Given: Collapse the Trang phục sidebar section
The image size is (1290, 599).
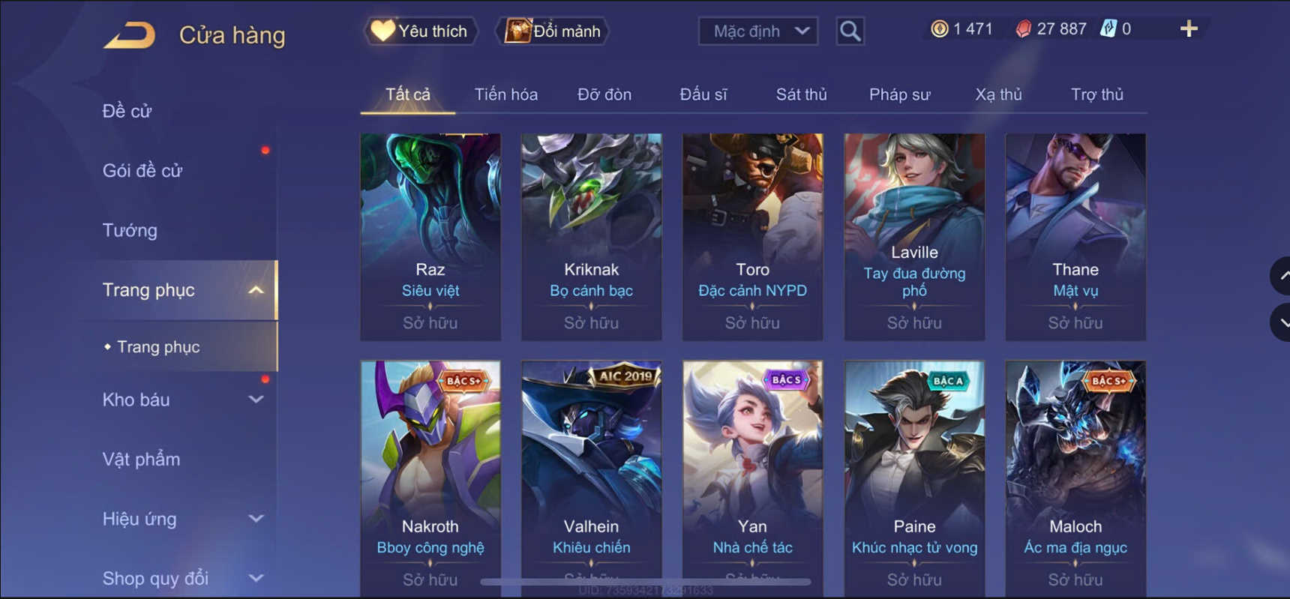Looking at the screenshot, I should click(x=256, y=290).
